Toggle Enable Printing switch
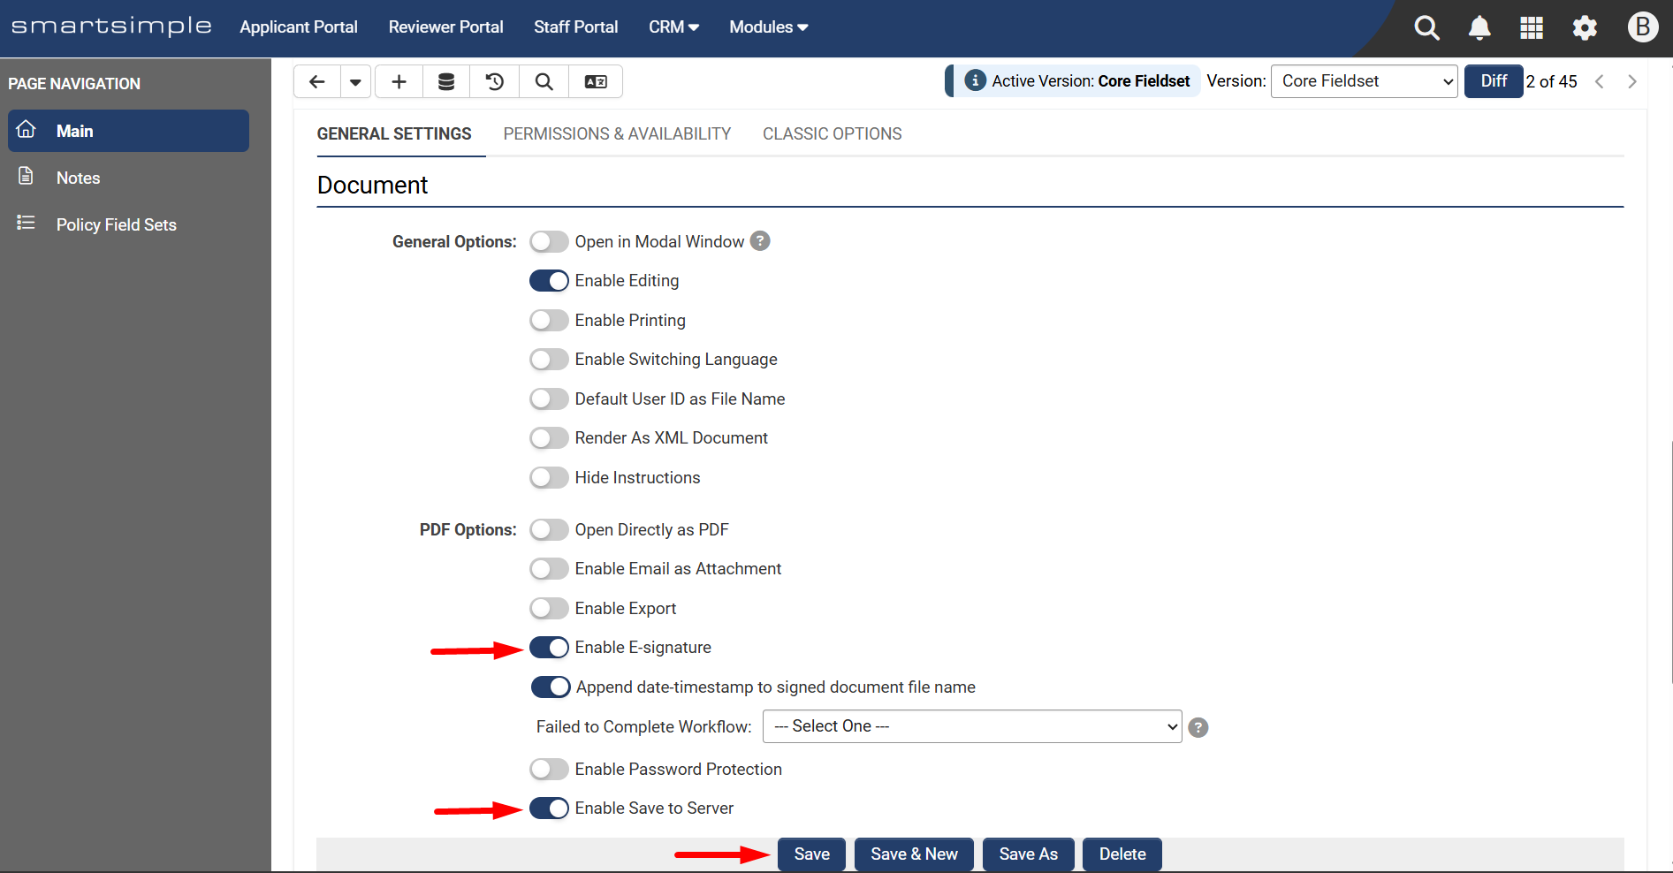This screenshot has height=873, width=1673. coord(549,320)
